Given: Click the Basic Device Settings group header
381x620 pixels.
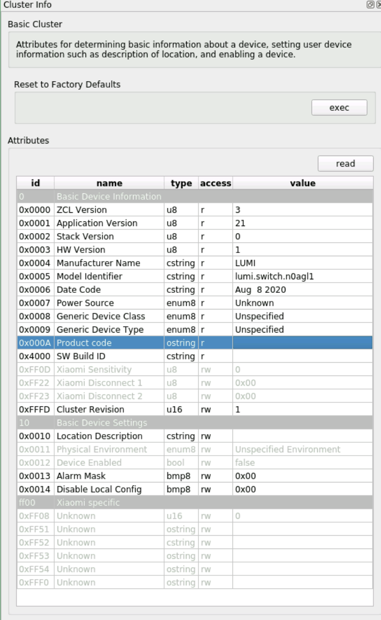Looking at the screenshot, I should [x=195, y=423].
